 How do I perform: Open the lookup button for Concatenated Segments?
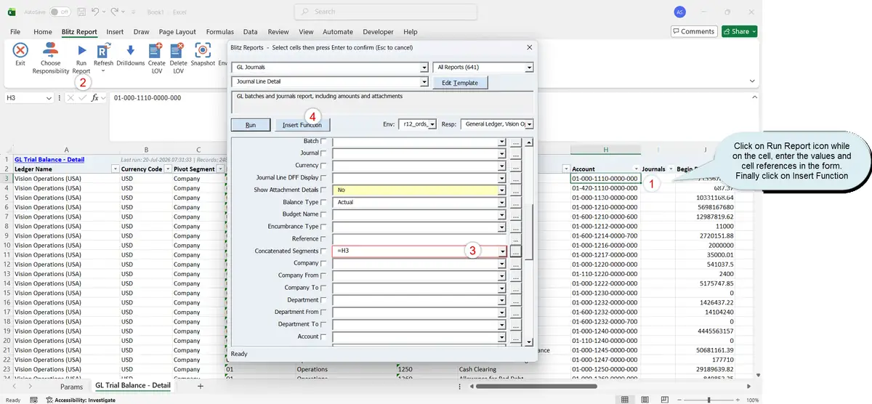coord(516,251)
